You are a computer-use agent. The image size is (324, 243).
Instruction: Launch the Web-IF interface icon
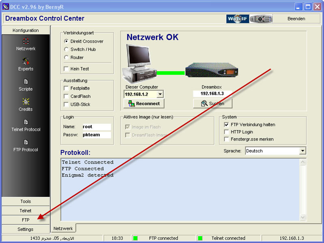coord(237,19)
